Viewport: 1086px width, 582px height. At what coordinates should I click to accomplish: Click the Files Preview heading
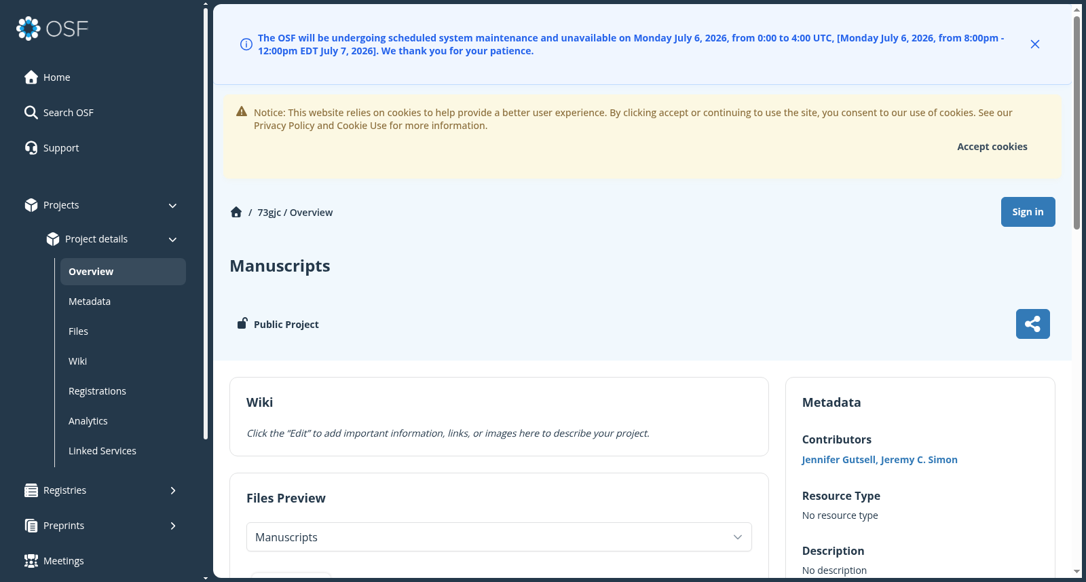pos(286,498)
